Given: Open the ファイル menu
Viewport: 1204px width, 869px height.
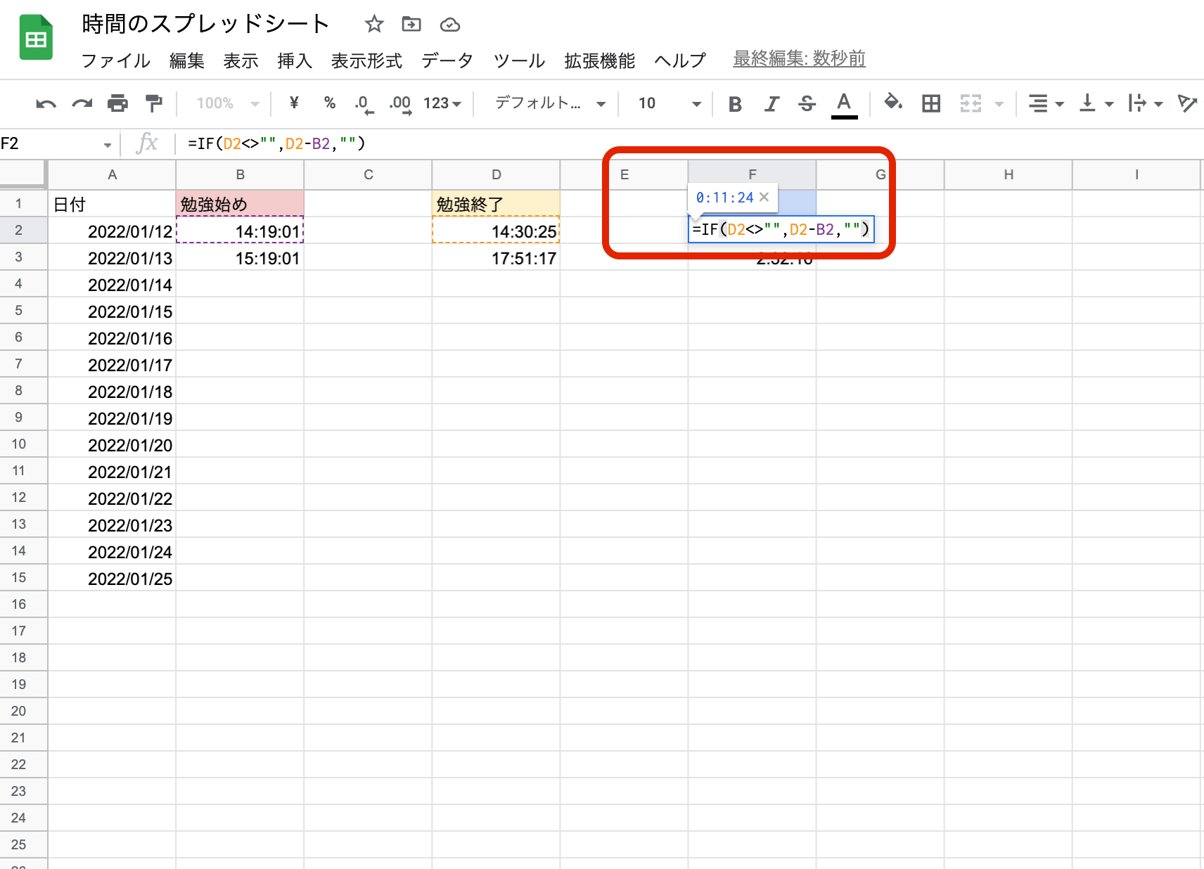Looking at the screenshot, I should [x=116, y=61].
